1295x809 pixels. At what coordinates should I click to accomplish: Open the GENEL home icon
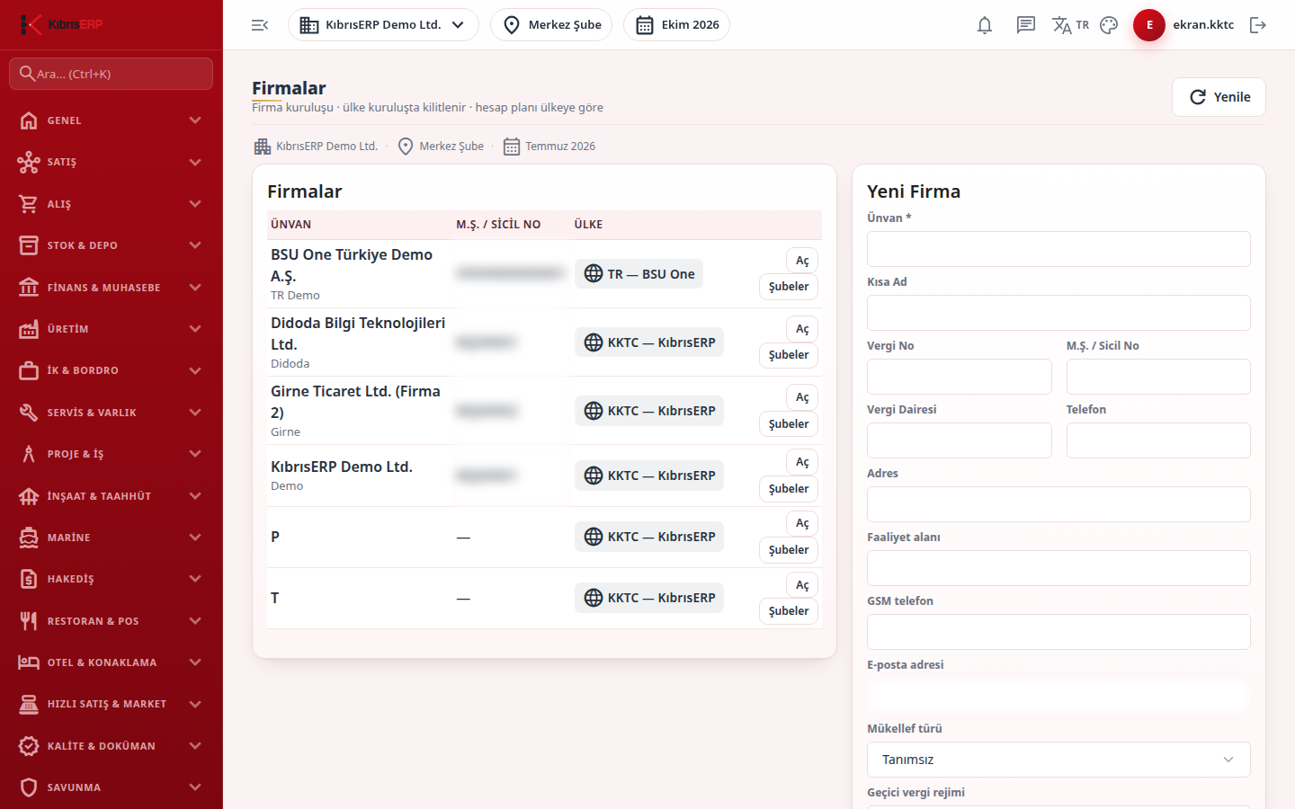[x=29, y=120]
